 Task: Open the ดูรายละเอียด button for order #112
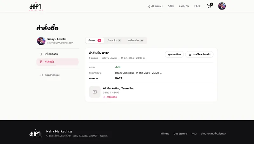(x=174, y=54)
